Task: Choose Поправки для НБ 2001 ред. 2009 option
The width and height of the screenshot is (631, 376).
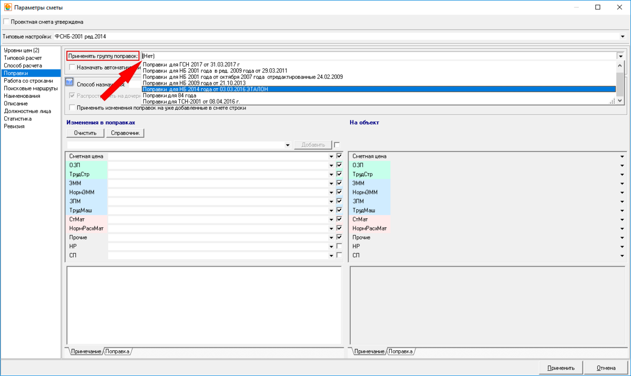Action: tap(379, 70)
